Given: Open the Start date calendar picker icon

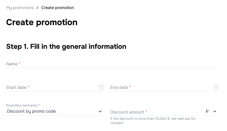Looking at the screenshot, I should pyautogui.click(x=101, y=88).
